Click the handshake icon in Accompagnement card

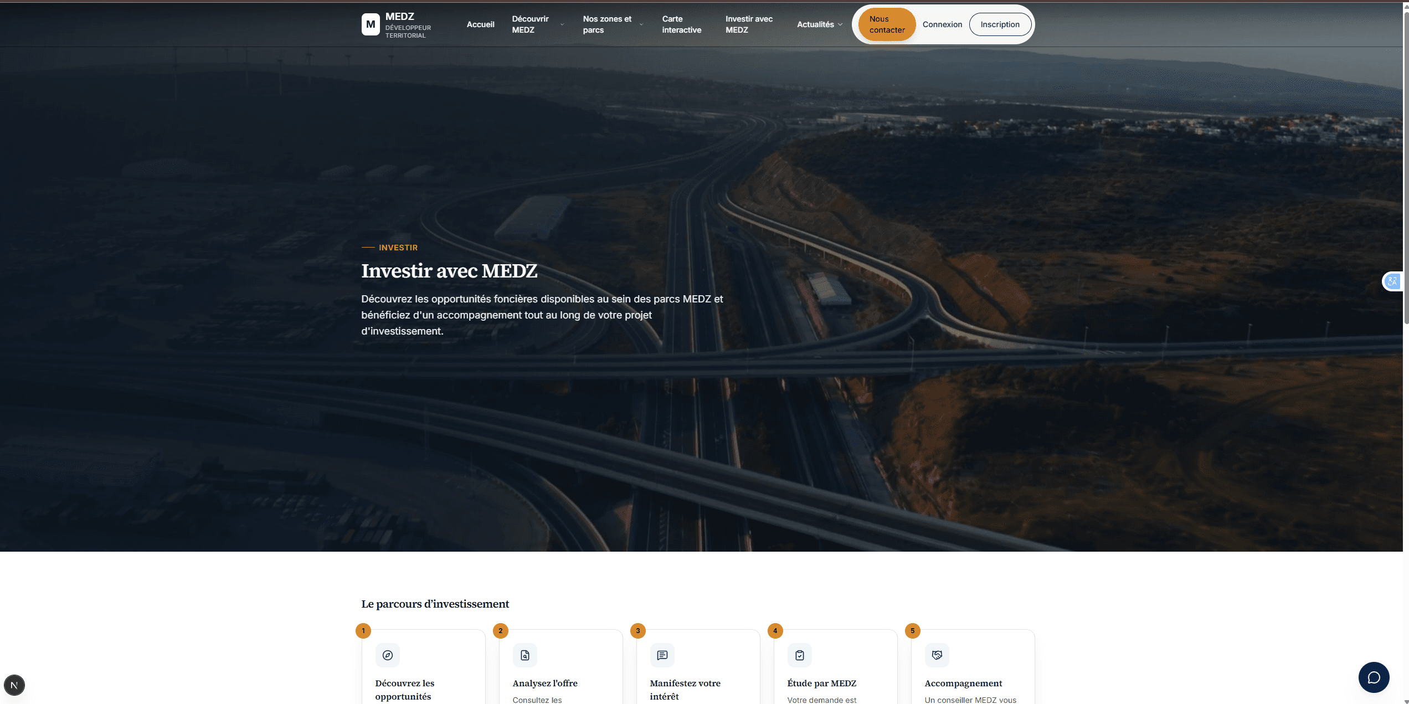tap(937, 655)
